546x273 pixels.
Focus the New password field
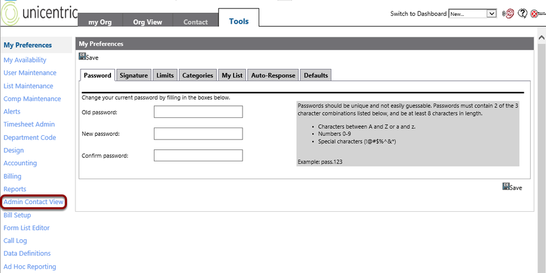pyautogui.click(x=198, y=133)
